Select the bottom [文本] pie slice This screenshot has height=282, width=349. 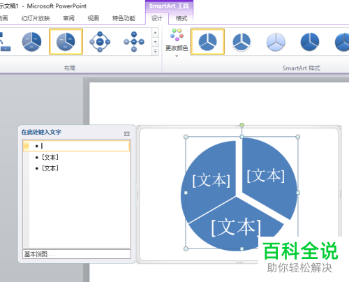coord(236,227)
